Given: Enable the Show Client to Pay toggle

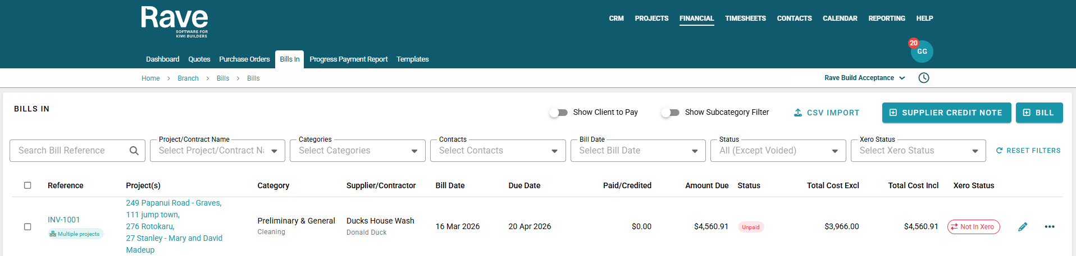Looking at the screenshot, I should (x=558, y=113).
